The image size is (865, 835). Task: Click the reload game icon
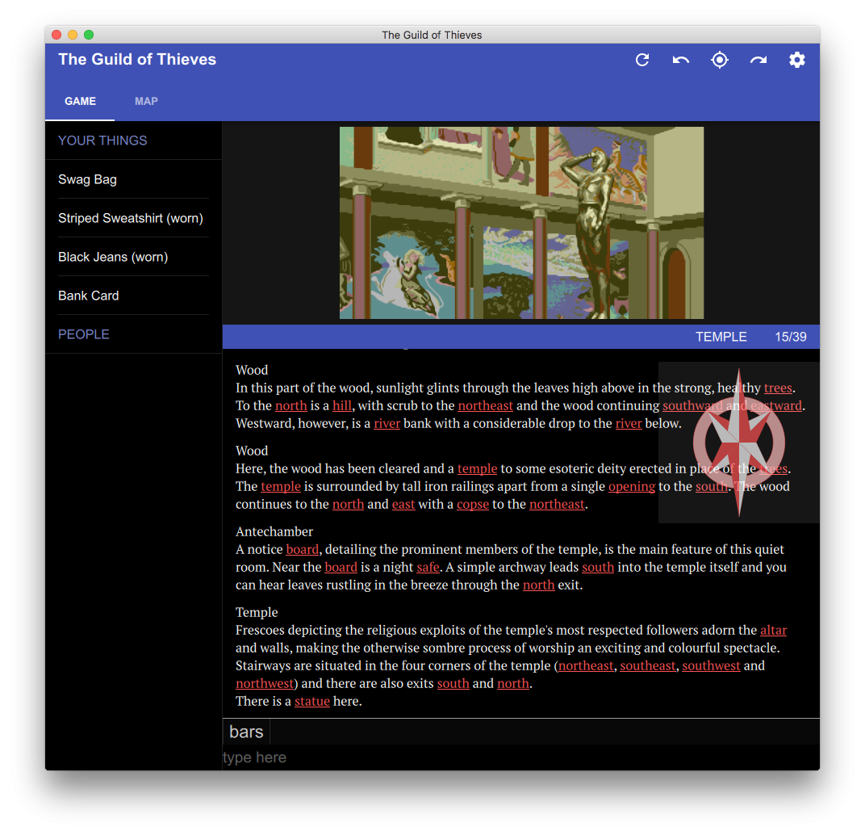pos(642,60)
